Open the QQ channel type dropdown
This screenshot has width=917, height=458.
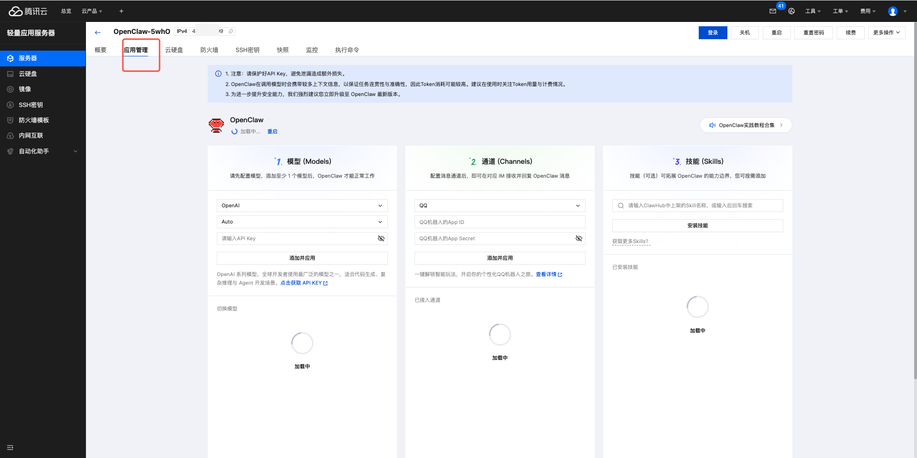click(x=500, y=206)
